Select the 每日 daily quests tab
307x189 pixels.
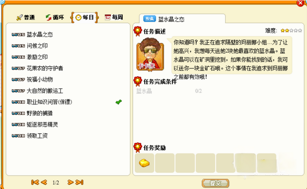click(x=85, y=18)
